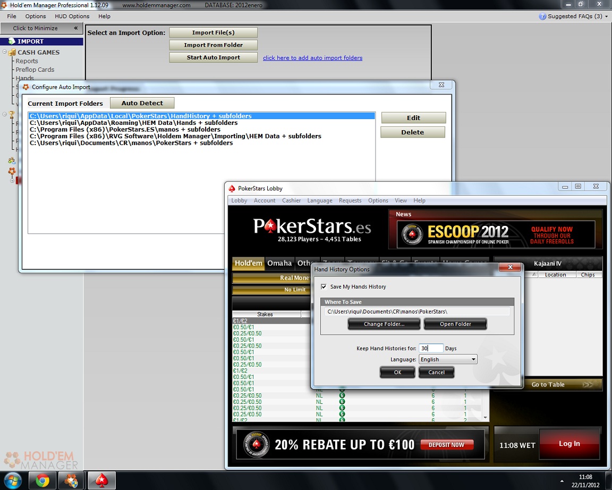Click the Chips column header
Screen dimensions: 612x490
pos(588,274)
